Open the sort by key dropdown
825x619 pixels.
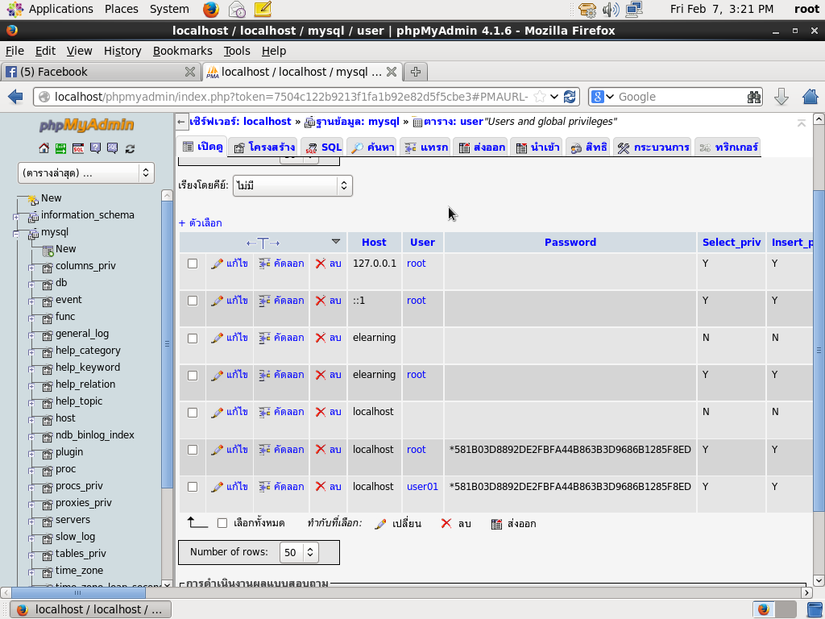tap(292, 186)
